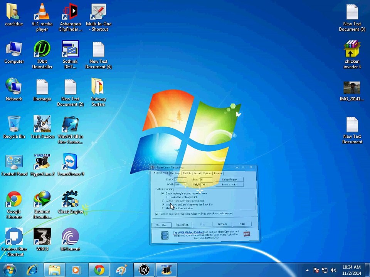Uncheck Show rectangle around recorded area

pyautogui.click(x=163, y=193)
